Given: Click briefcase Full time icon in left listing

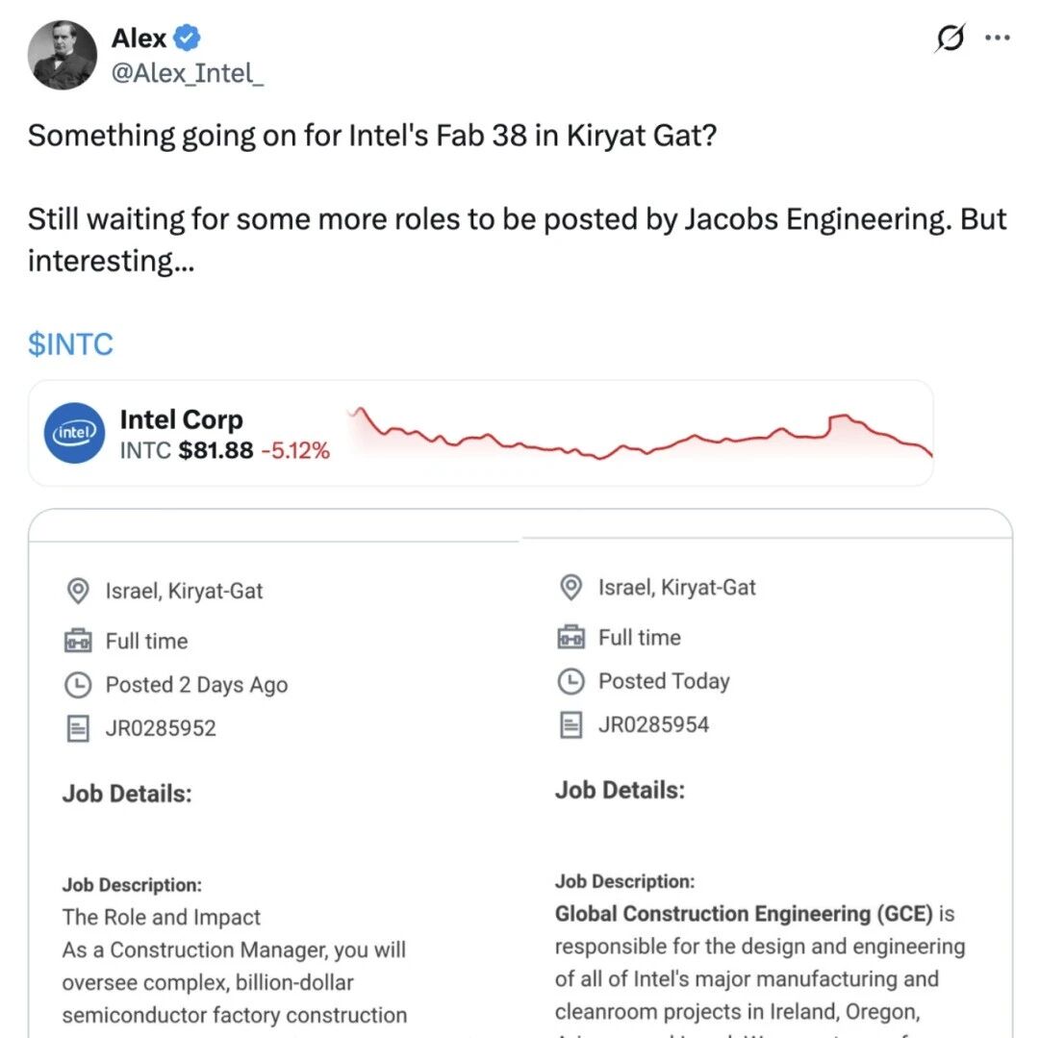Looking at the screenshot, I should point(78,642).
